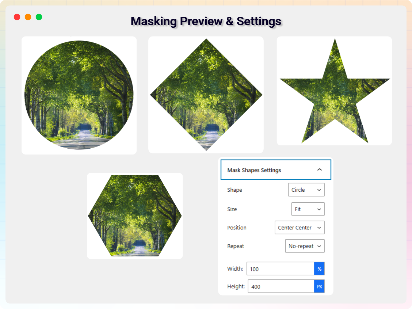Click the Mask Shapes Settings header text

coord(254,170)
